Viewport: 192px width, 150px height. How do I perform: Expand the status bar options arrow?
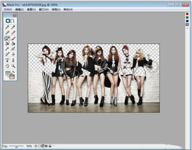54,146
